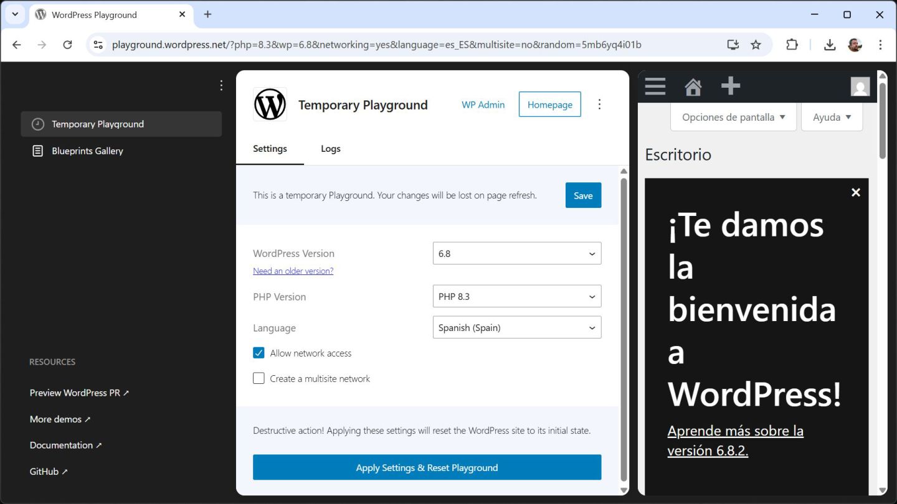Click the WordPress logo beside Temporary Playground
The image size is (897, 504).
[270, 105]
